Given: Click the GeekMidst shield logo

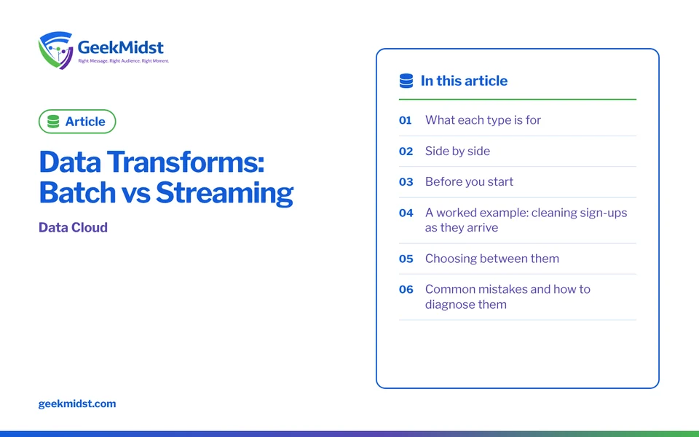Looking at the screenshot, I should point(56,50).
